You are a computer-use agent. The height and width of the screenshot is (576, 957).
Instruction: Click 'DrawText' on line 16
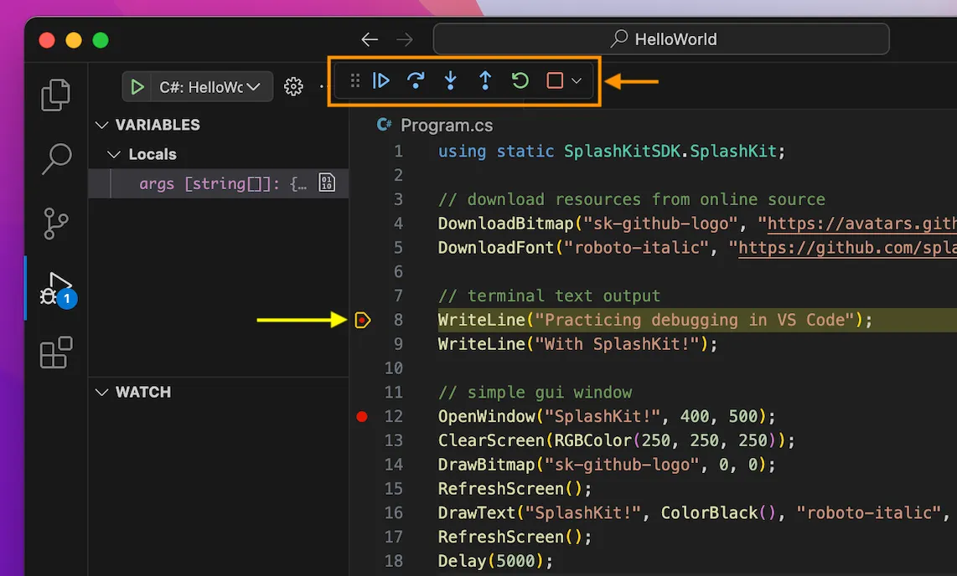pos(477,512)
